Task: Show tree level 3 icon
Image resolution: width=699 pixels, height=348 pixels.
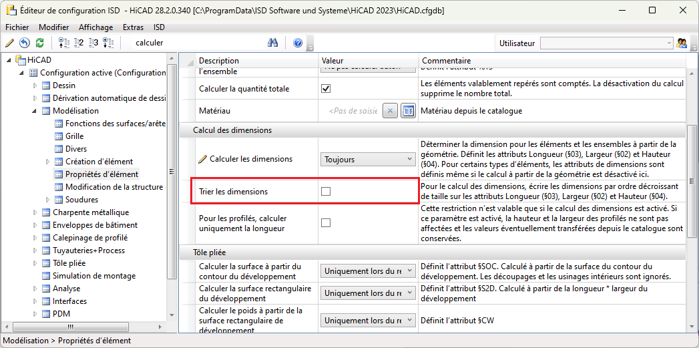Action: pos(93,43)
